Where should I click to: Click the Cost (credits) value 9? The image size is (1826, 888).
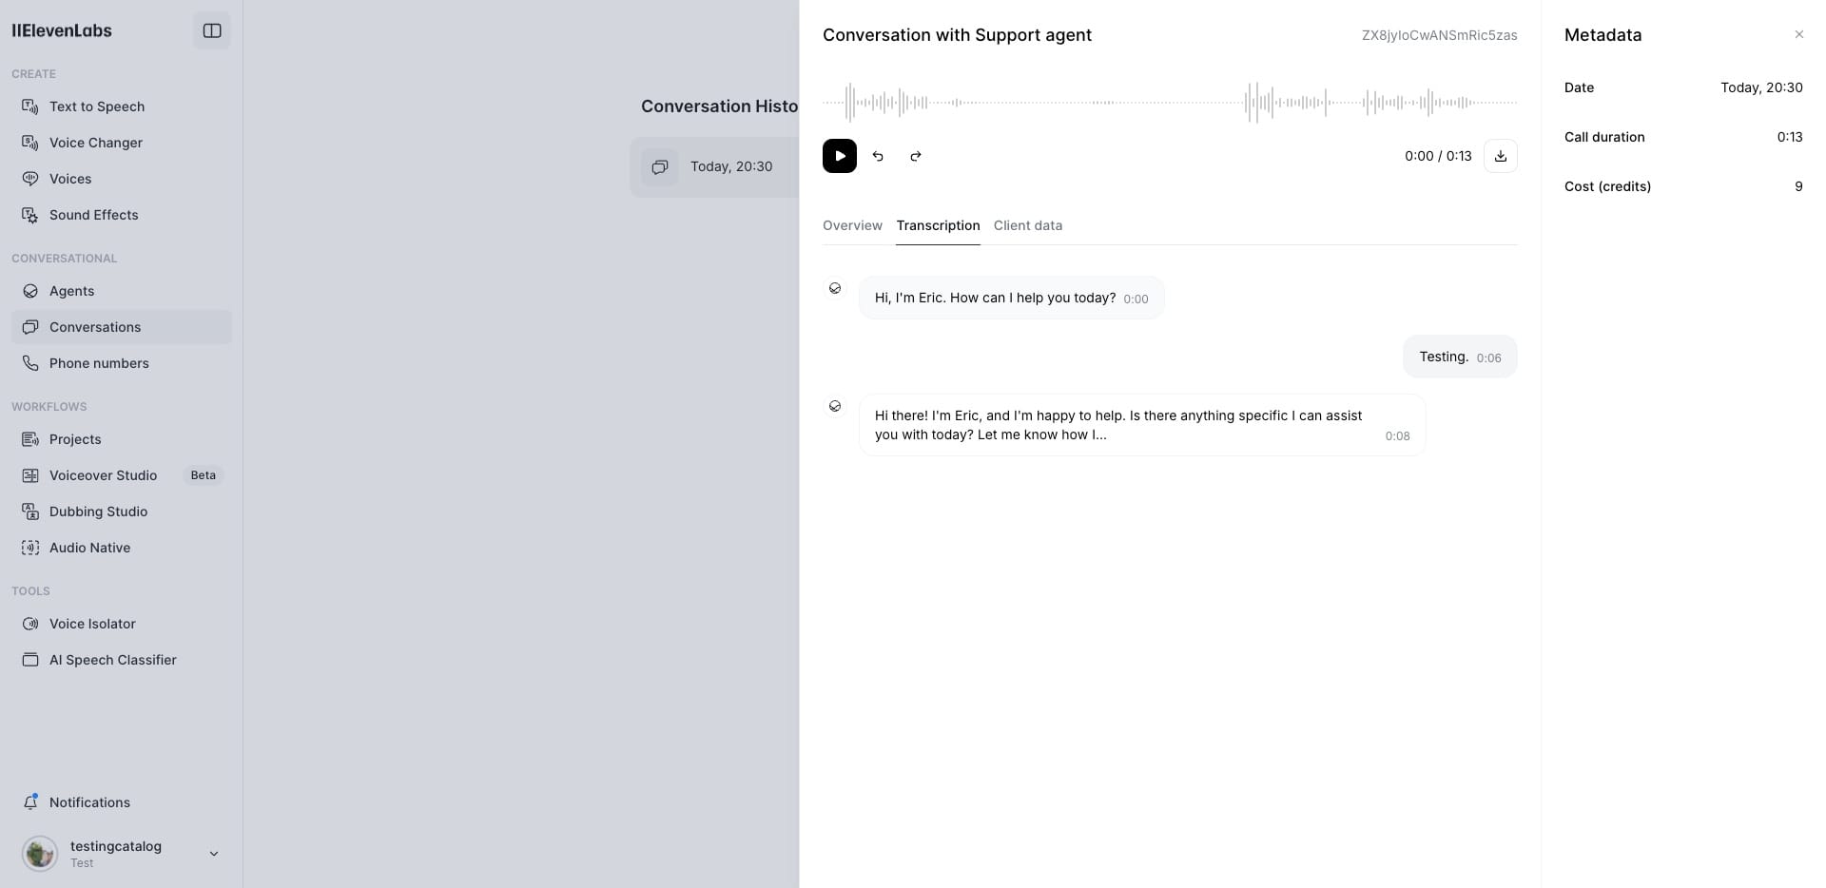coord(1798,186)
